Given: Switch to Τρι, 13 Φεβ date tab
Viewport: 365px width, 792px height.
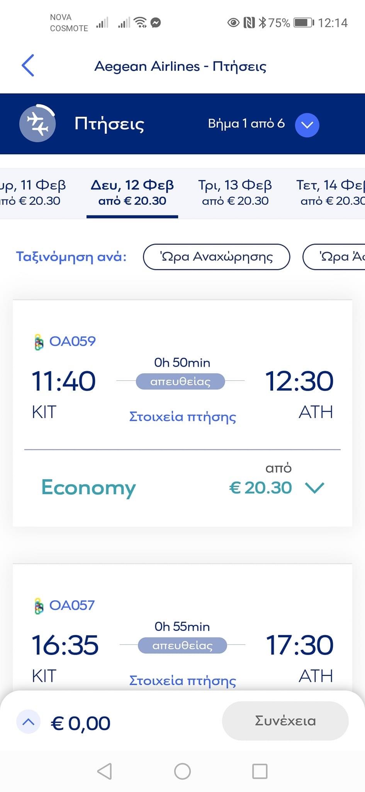Looking at the screenshot, I should pos(235,193).
